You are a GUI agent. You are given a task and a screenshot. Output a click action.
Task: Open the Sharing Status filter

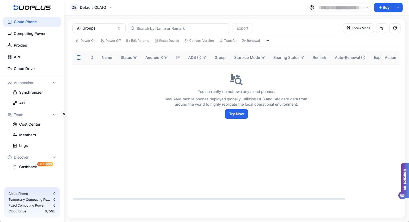click(x=303, y=57)
